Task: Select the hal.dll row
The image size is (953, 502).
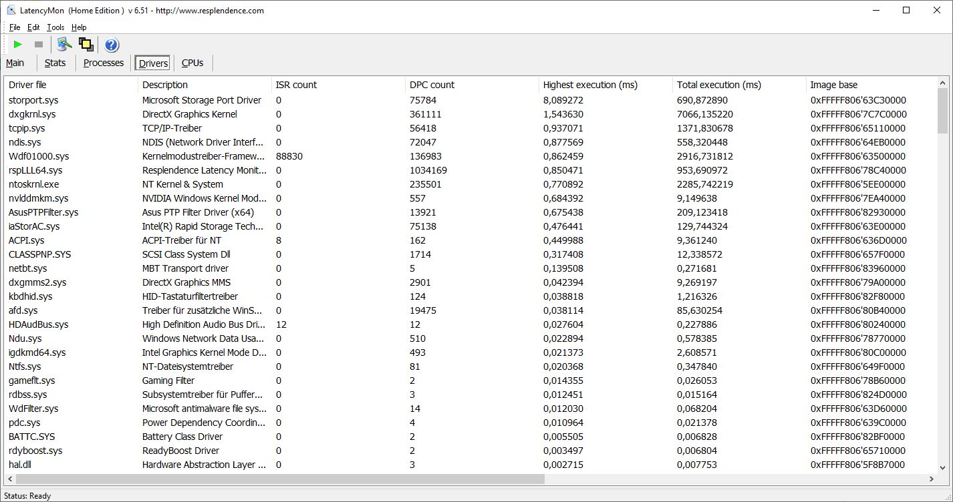Action: point(470,465)
